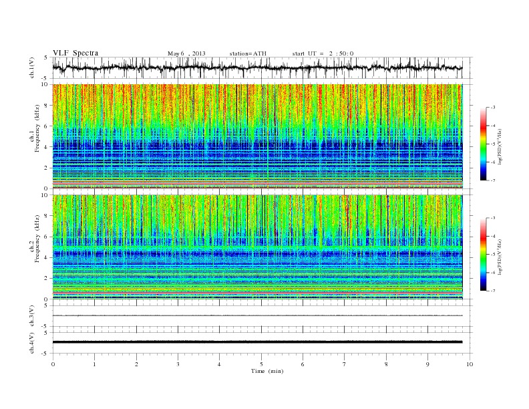This screenshot has width=529, height=409.
Task: Click the ch.1 spectrogram color bar
Action: click(483, 144)
